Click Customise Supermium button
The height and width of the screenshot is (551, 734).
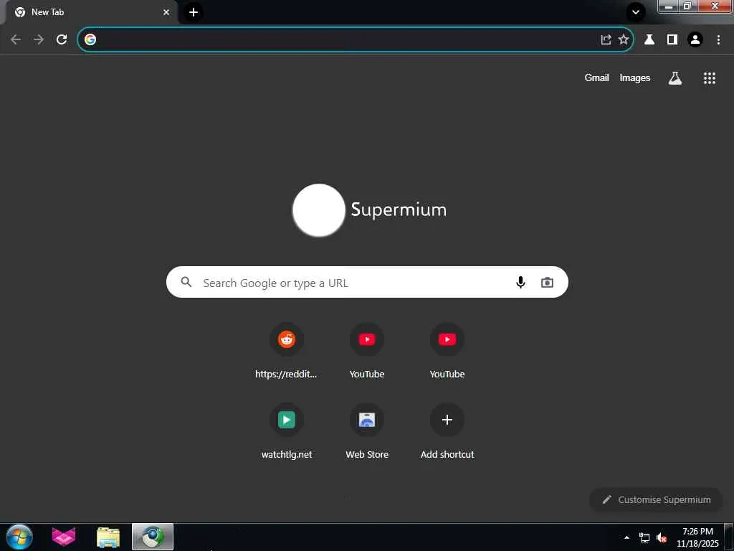coord(657,499)
